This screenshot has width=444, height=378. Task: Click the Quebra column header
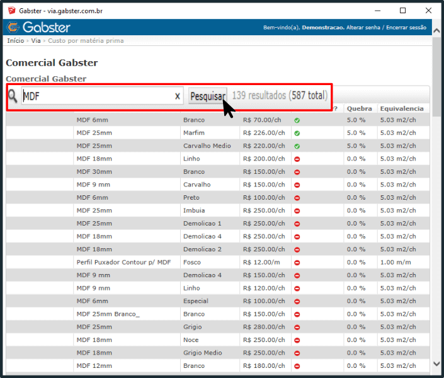[x=360, y=108]
